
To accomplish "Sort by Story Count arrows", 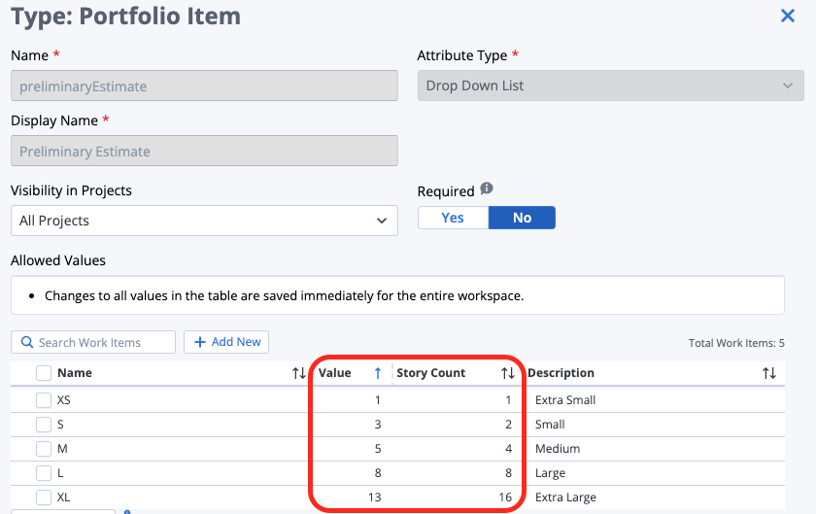I will click(507, 373).
